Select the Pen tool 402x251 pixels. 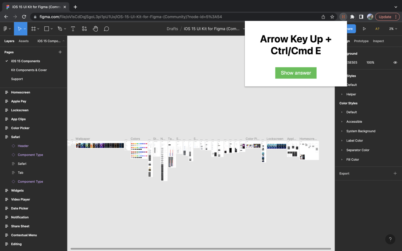[x=60, y=29]
